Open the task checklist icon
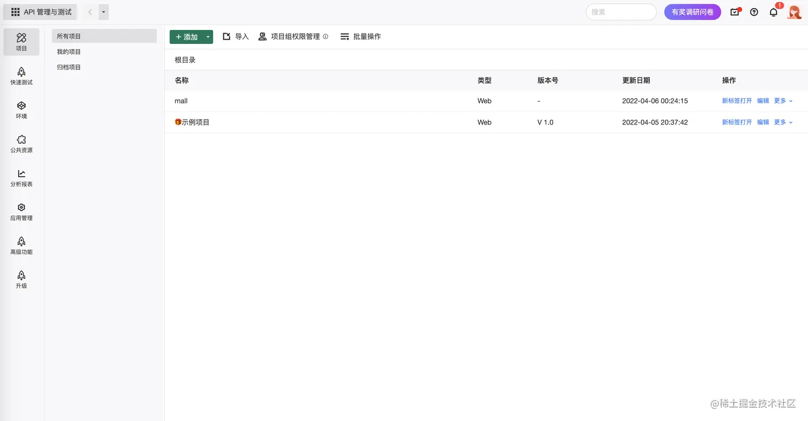Image resolution: width=808 pixels, height=421 pixels. [x=735, y=12]
